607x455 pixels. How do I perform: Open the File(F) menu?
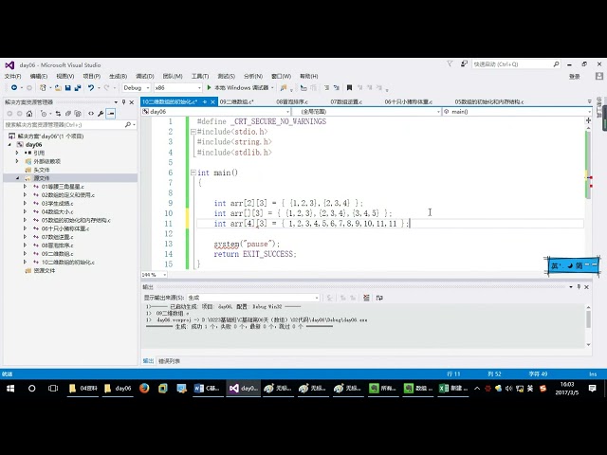[x=12, y=76]
